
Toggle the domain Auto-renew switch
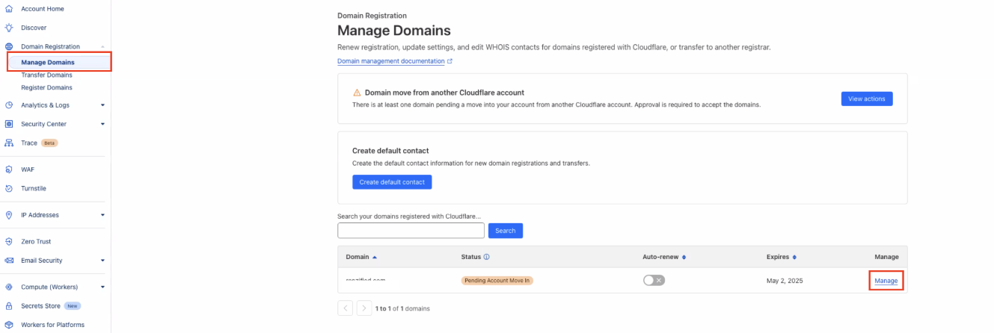(x=654, y=280)
